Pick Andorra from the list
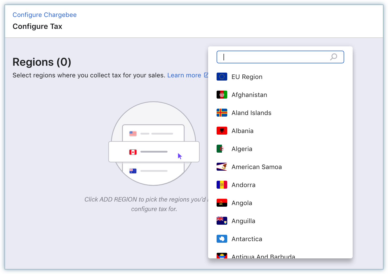 point(280,185)
